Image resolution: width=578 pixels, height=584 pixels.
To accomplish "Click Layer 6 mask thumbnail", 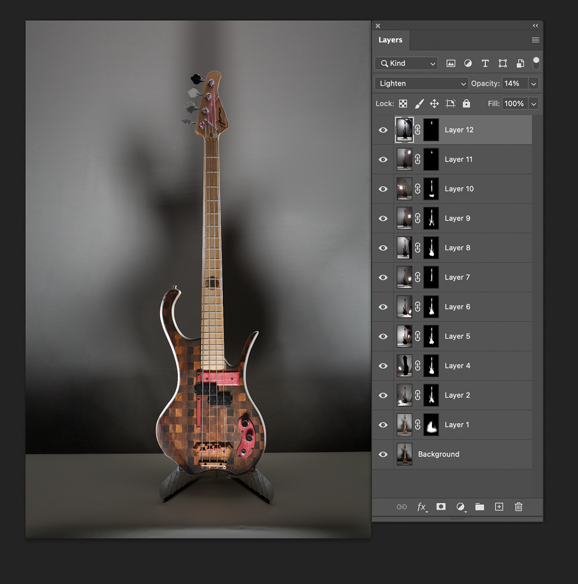I will point(431,307).
